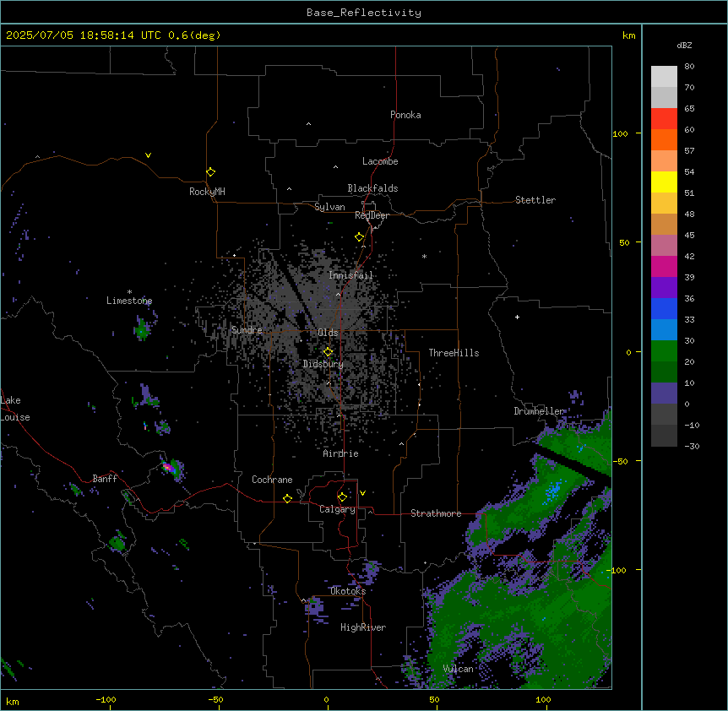Click the Sundre city label
This screenshot has width=728, height=711.
pyautogui.click(x=247, y=330)
